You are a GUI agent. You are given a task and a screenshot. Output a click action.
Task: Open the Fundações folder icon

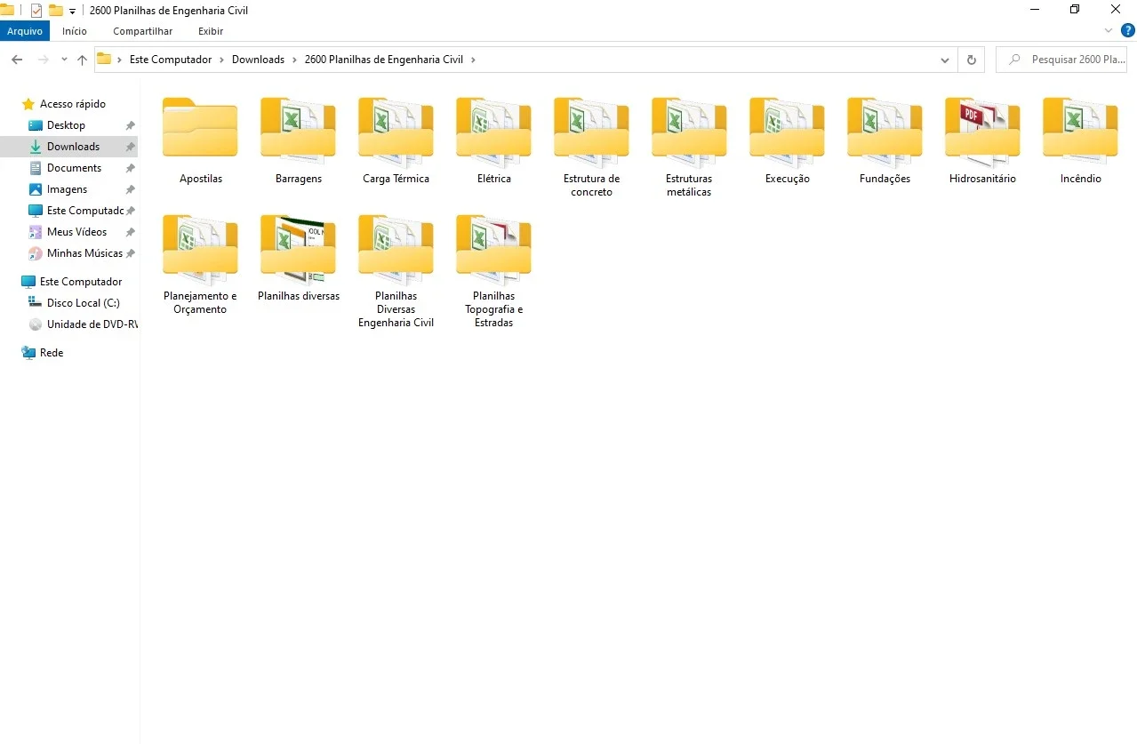tap(885, 131)
